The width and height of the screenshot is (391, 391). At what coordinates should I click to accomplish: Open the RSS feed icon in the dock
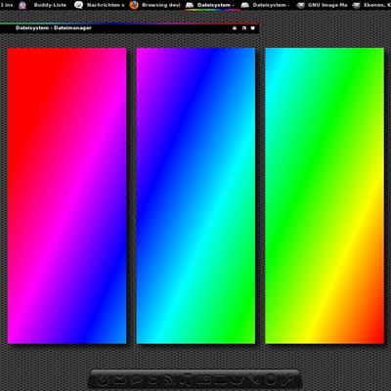(169, 380)
